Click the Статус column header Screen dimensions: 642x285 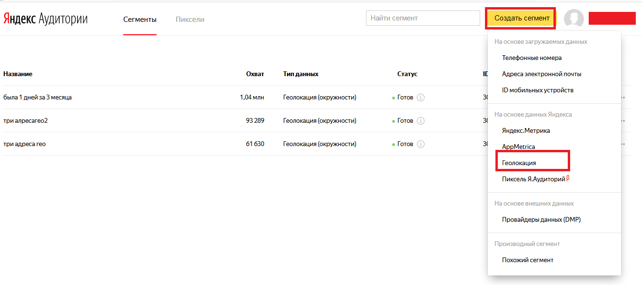pyautogui.click(x=407, y=74)
